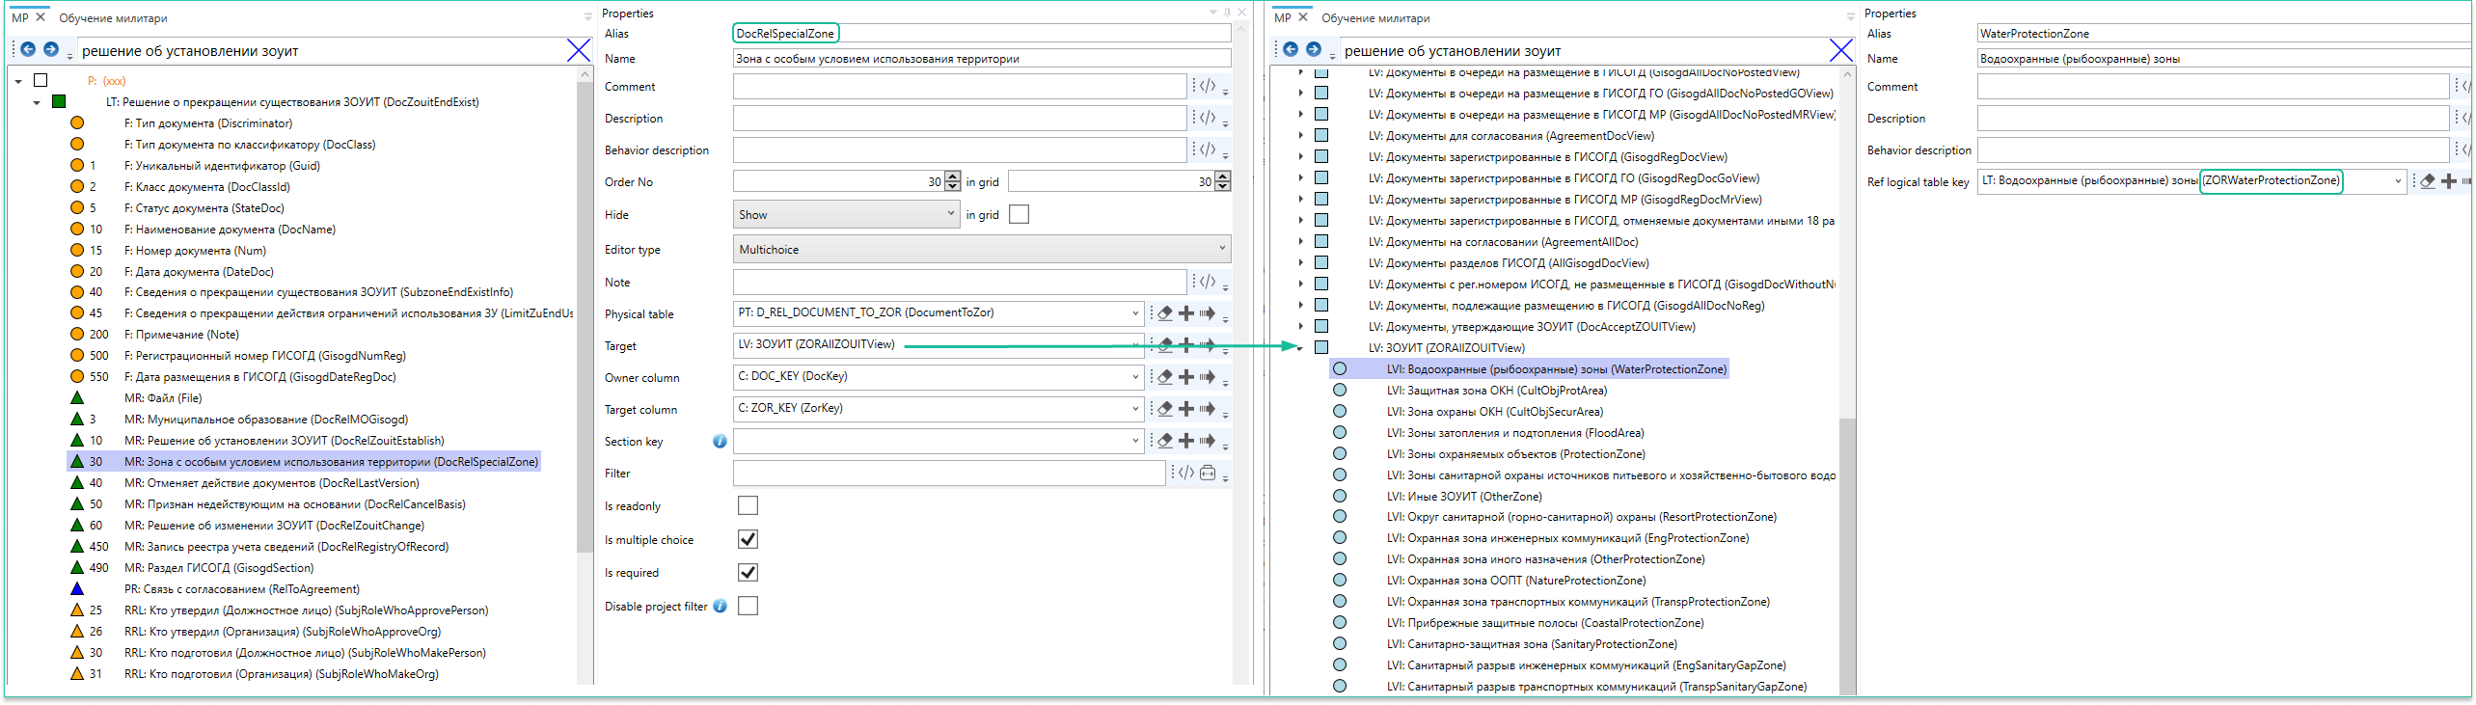Click the forward arrow in the left search toolbar
2476x705 pixels.
pos(51,49)
